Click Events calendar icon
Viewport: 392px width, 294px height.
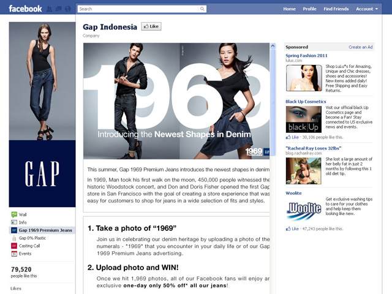pyautogui.click(x=14, y=254)
